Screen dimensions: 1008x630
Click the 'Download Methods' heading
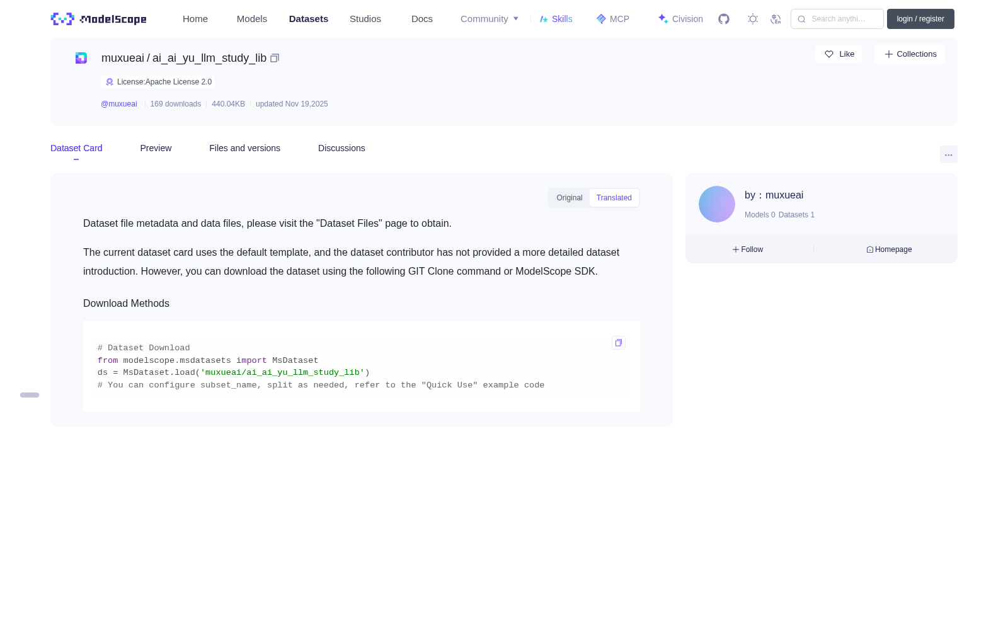(x=126, y=304)
